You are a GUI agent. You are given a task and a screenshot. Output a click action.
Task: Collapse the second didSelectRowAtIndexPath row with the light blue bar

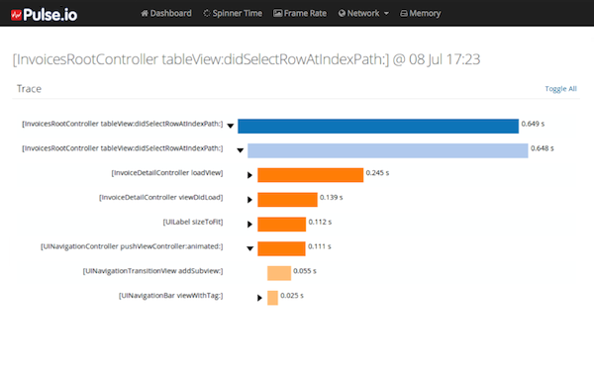click(241, 150)
